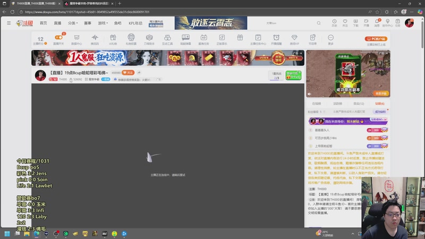
Task: Open the Windows Start menu
Action: coord(7,234)
